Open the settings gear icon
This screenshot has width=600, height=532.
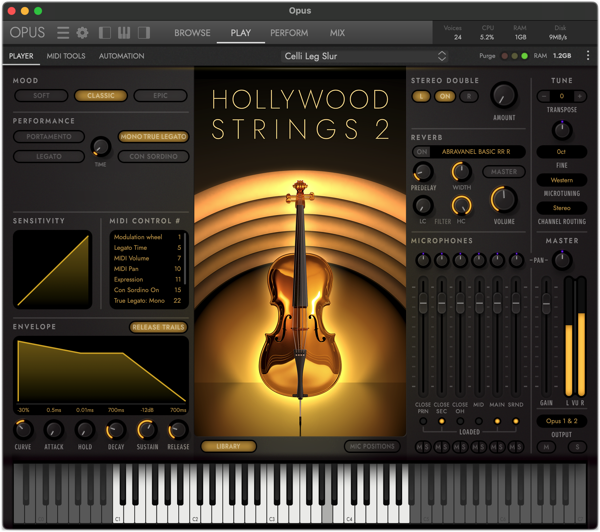(x=82, y=32)
